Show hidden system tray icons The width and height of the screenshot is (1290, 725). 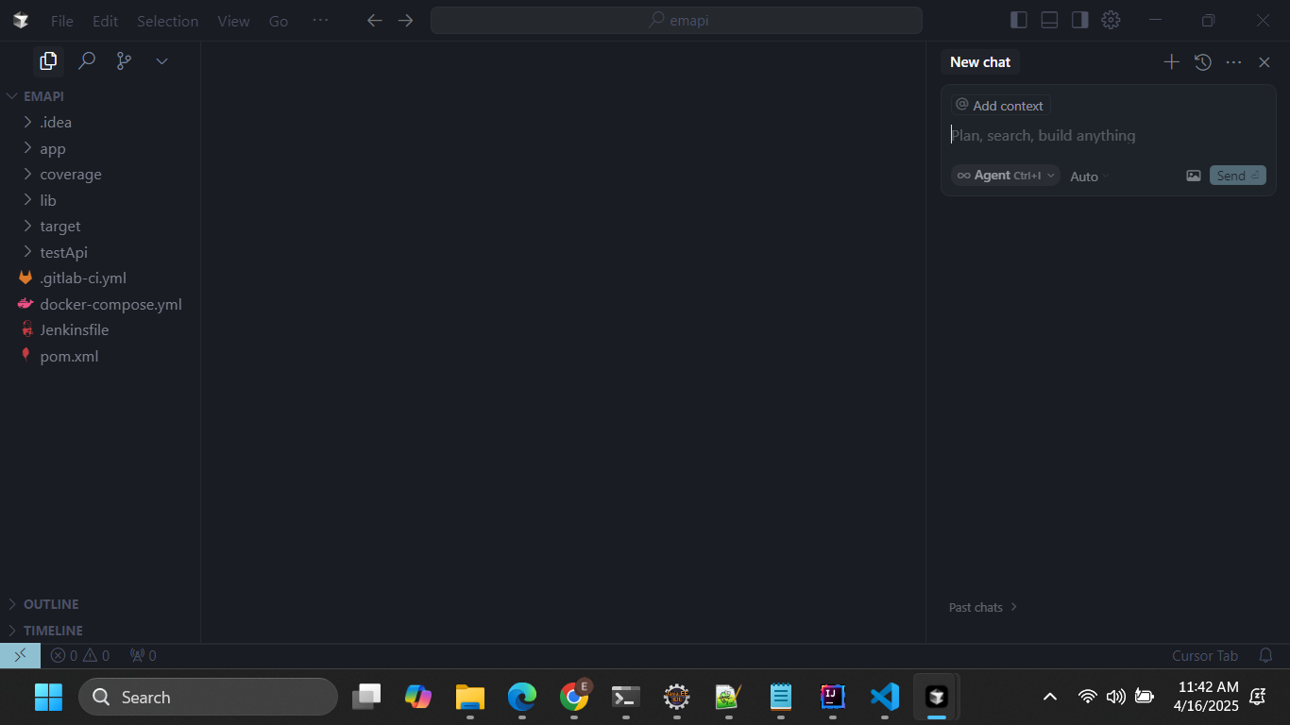pyautogui.click(x=1049, y=697)
